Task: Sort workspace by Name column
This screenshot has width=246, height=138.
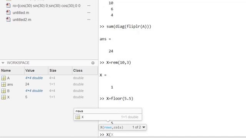Action: click(6, 71)
